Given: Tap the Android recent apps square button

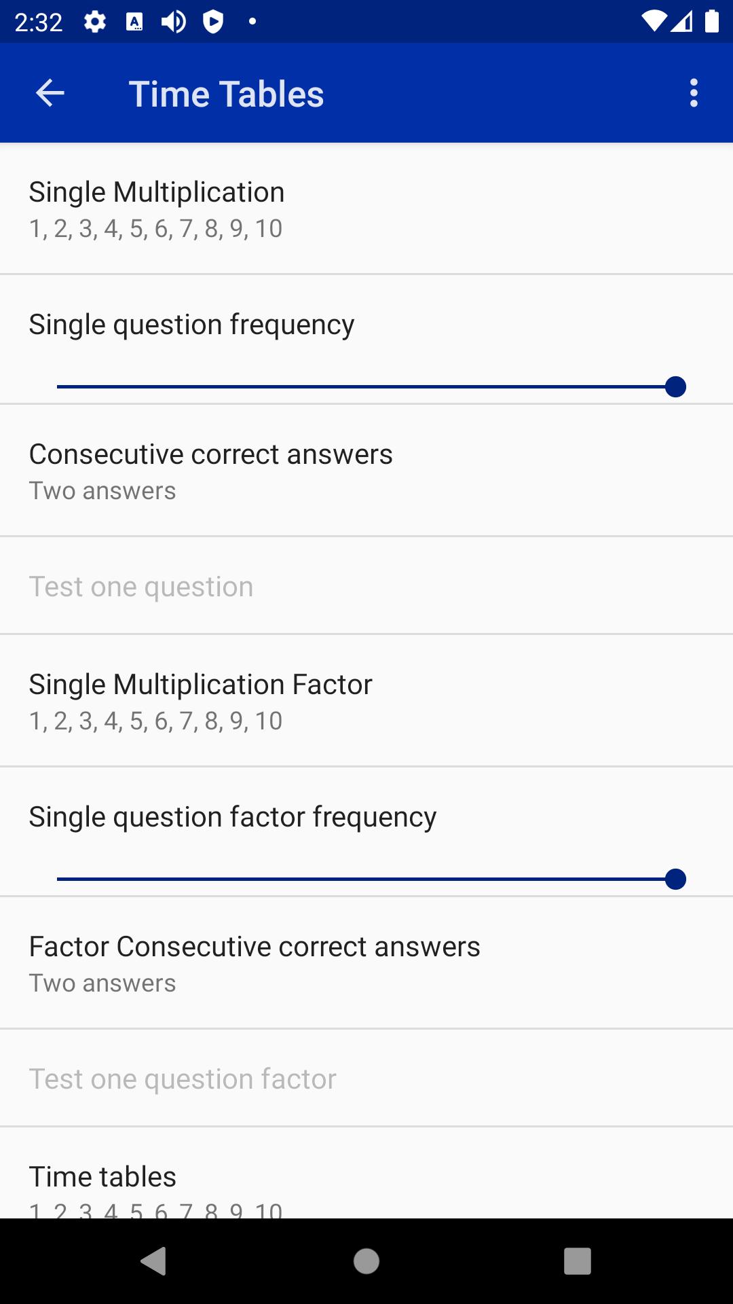Looking at the screenshot, I should [578, 1261].
